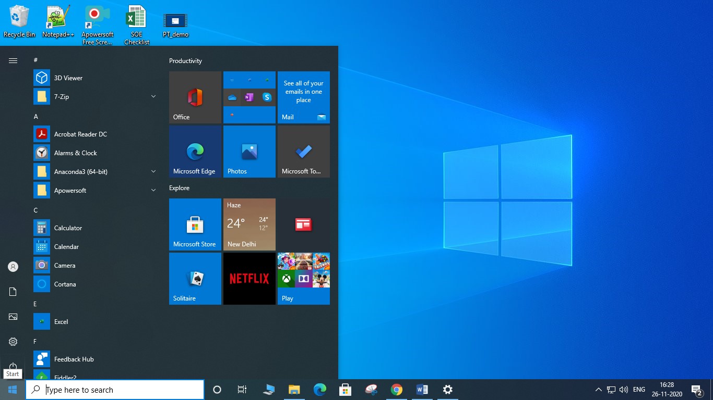Select Notepad++ desktop shortcut
Image resolution: width=713 pixels, height=400 pixels.
pyautogui.click(x=58, y=22)
